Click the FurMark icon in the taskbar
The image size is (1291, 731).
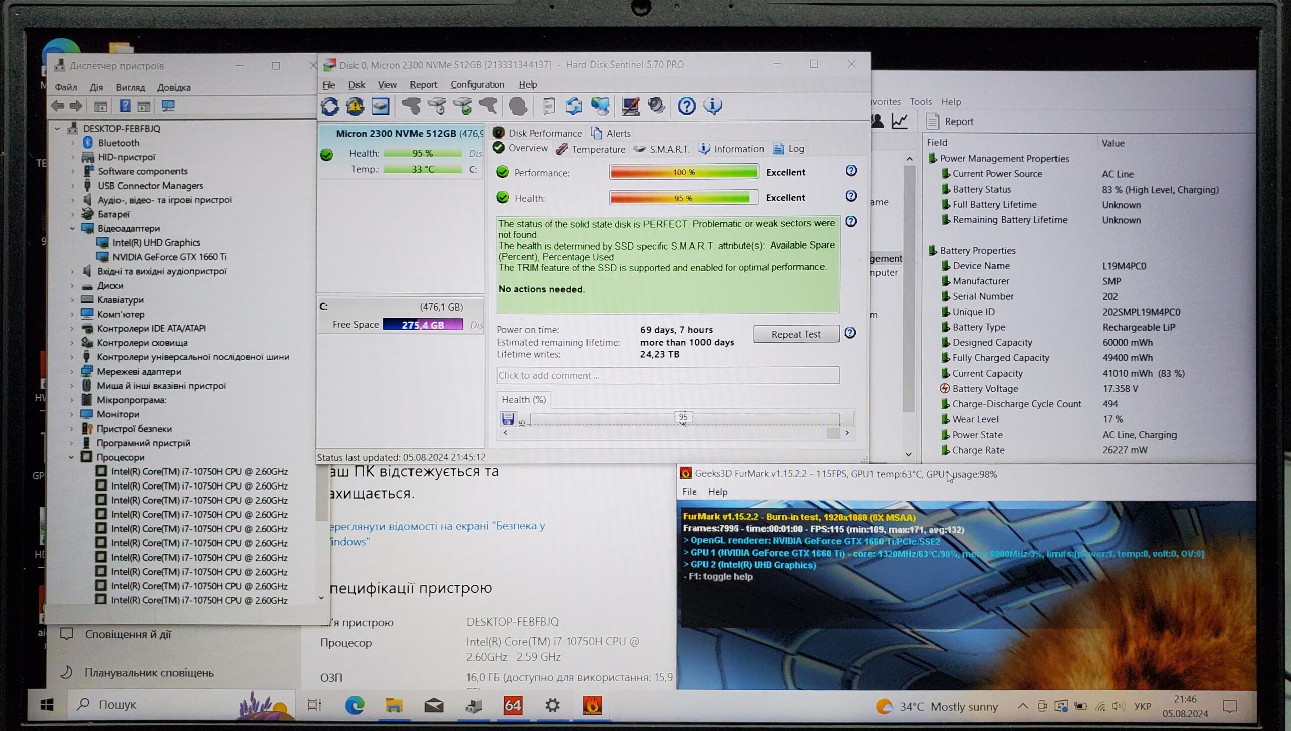pos(592,705)
